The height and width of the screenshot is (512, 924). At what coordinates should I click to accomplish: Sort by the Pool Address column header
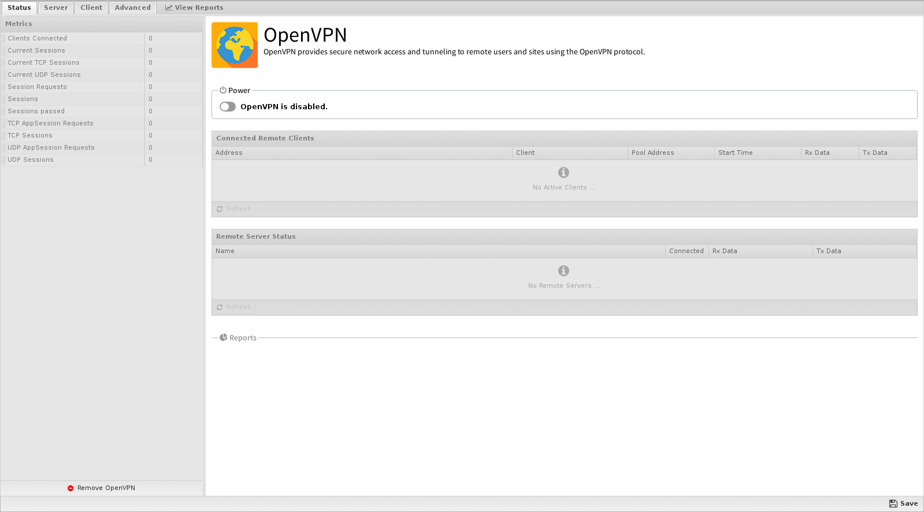[x=652, y=153]
